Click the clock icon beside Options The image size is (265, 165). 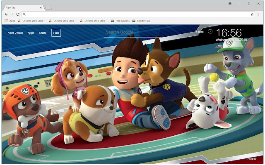click(210, 31)
